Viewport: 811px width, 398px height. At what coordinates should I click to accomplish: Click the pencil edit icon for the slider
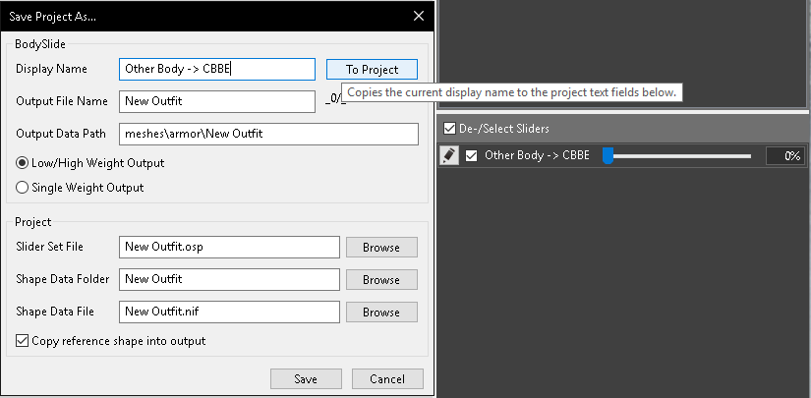click(x=449, y=155)
